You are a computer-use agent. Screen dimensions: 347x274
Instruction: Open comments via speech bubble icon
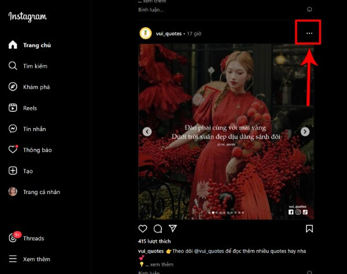pyautogui.click(x=158, y=228)
